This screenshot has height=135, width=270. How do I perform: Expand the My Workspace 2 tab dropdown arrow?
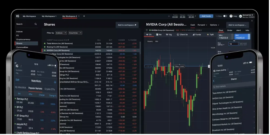pyautogui.click(x=79, y=16)
